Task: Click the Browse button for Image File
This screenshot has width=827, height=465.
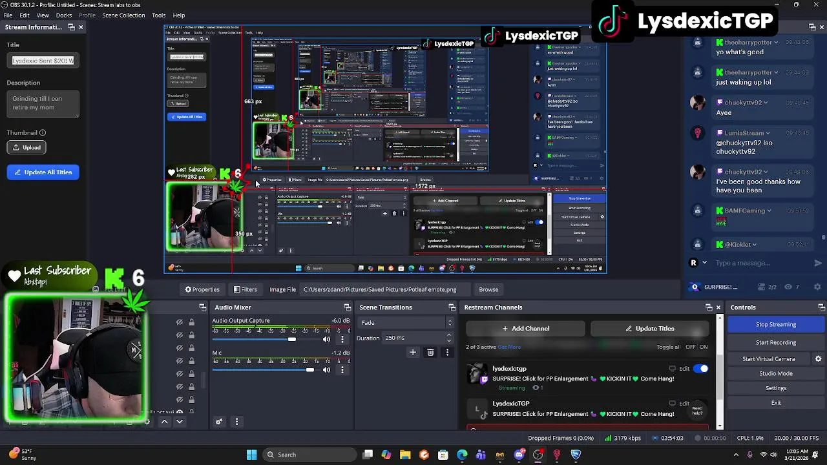Action: click(488, 289)
